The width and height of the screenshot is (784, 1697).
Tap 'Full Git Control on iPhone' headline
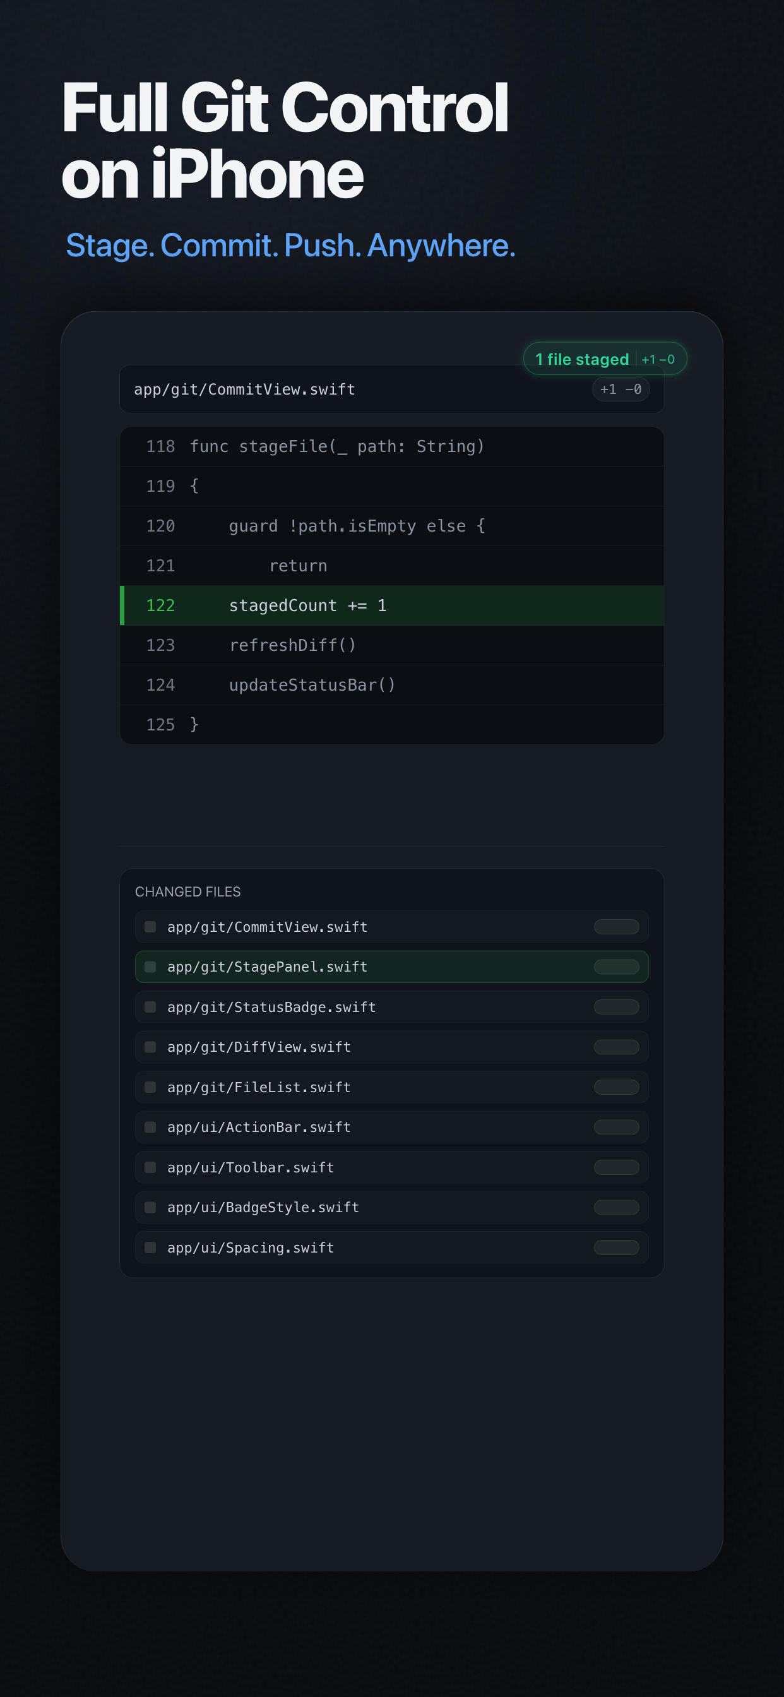coord(285,139)
